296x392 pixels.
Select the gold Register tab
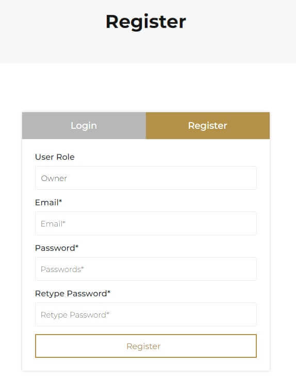pyautogui.click(x=208, y=126)
